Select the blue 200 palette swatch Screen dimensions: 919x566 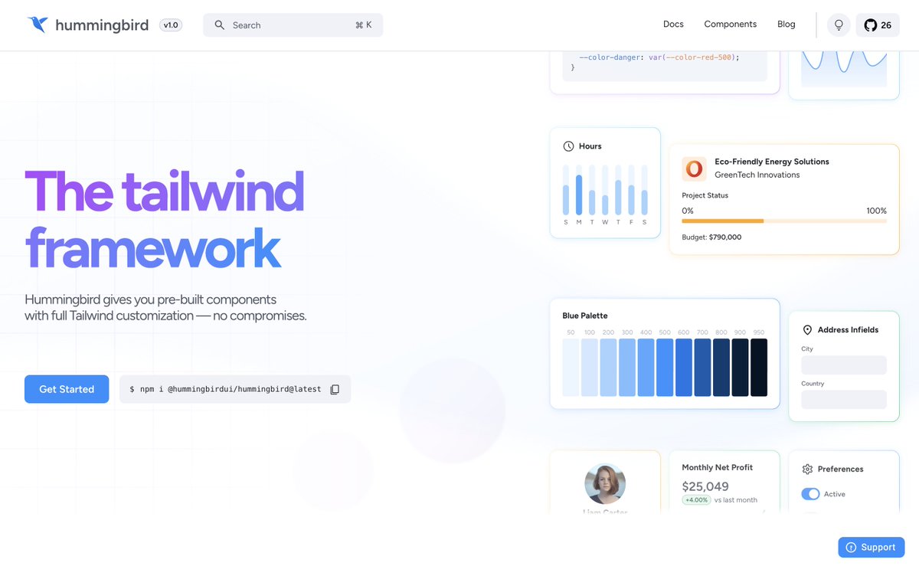click(608, 368)
